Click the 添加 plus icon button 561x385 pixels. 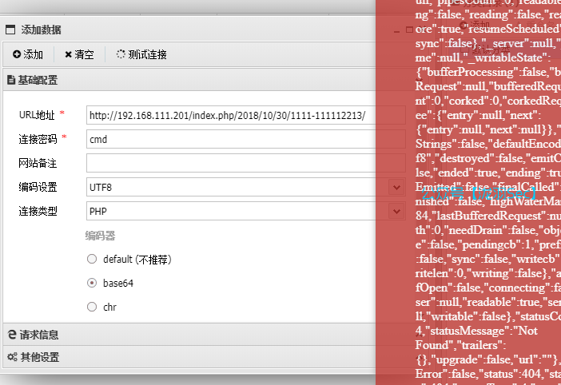point(17,55)
